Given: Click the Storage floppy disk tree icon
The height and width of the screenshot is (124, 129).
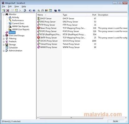Looking at the screenshot, I should tap(7, 44).
